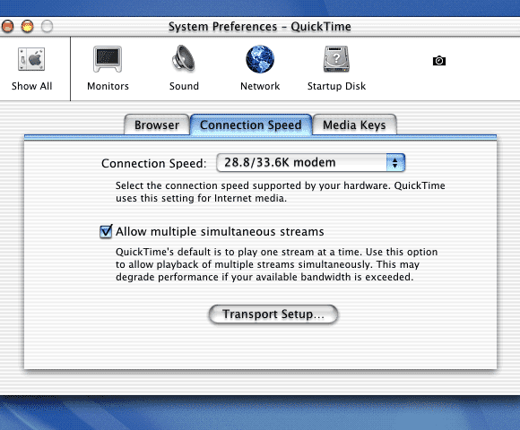Viewport: 520px width, 430px height.
Task: Click the System Preferences - QuickTime title bar
Action: point(260,27)
